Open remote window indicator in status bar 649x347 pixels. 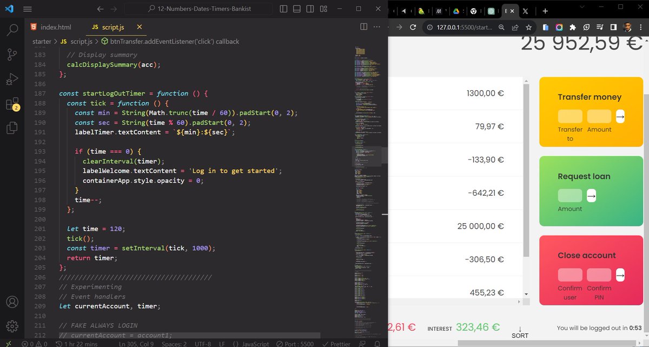point(9,343)
